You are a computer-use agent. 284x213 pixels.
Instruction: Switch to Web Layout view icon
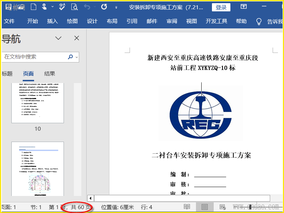[x=223, y=207]
